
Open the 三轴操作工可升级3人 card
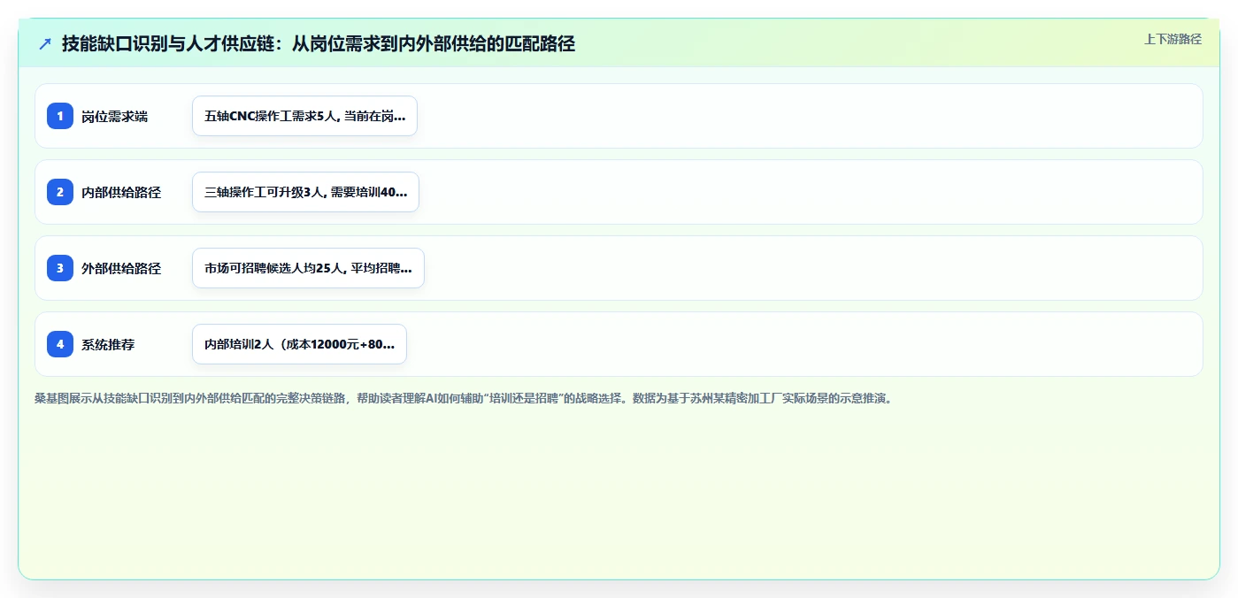305,192
